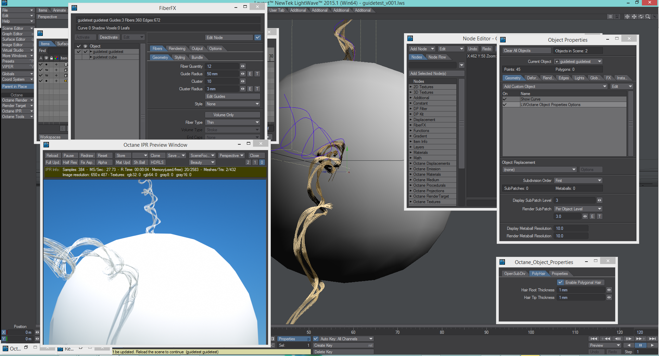Click frame 100 on the timeline

click(531, 332)
